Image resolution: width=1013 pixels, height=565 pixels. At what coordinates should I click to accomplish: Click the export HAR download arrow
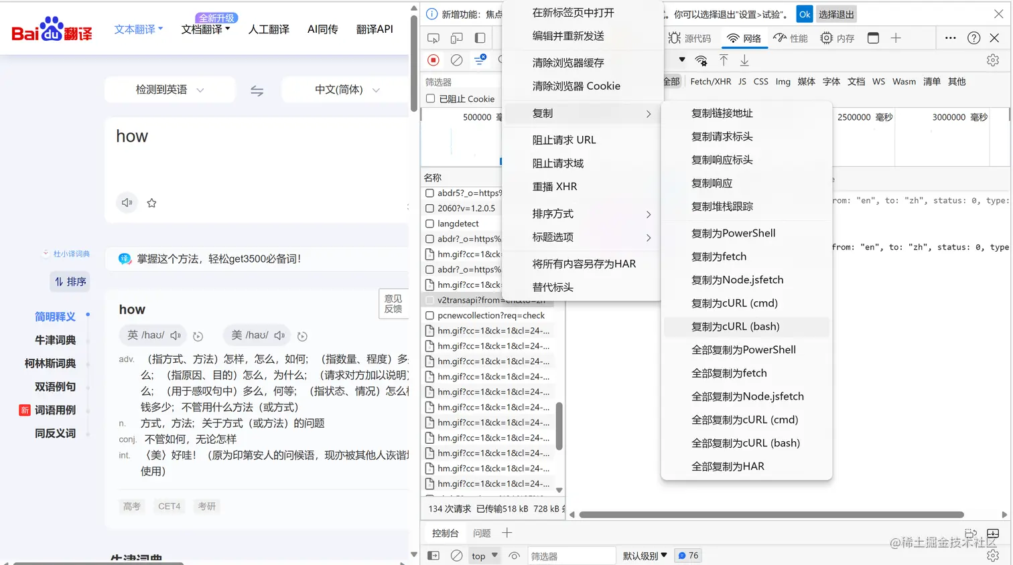point(744,60)
